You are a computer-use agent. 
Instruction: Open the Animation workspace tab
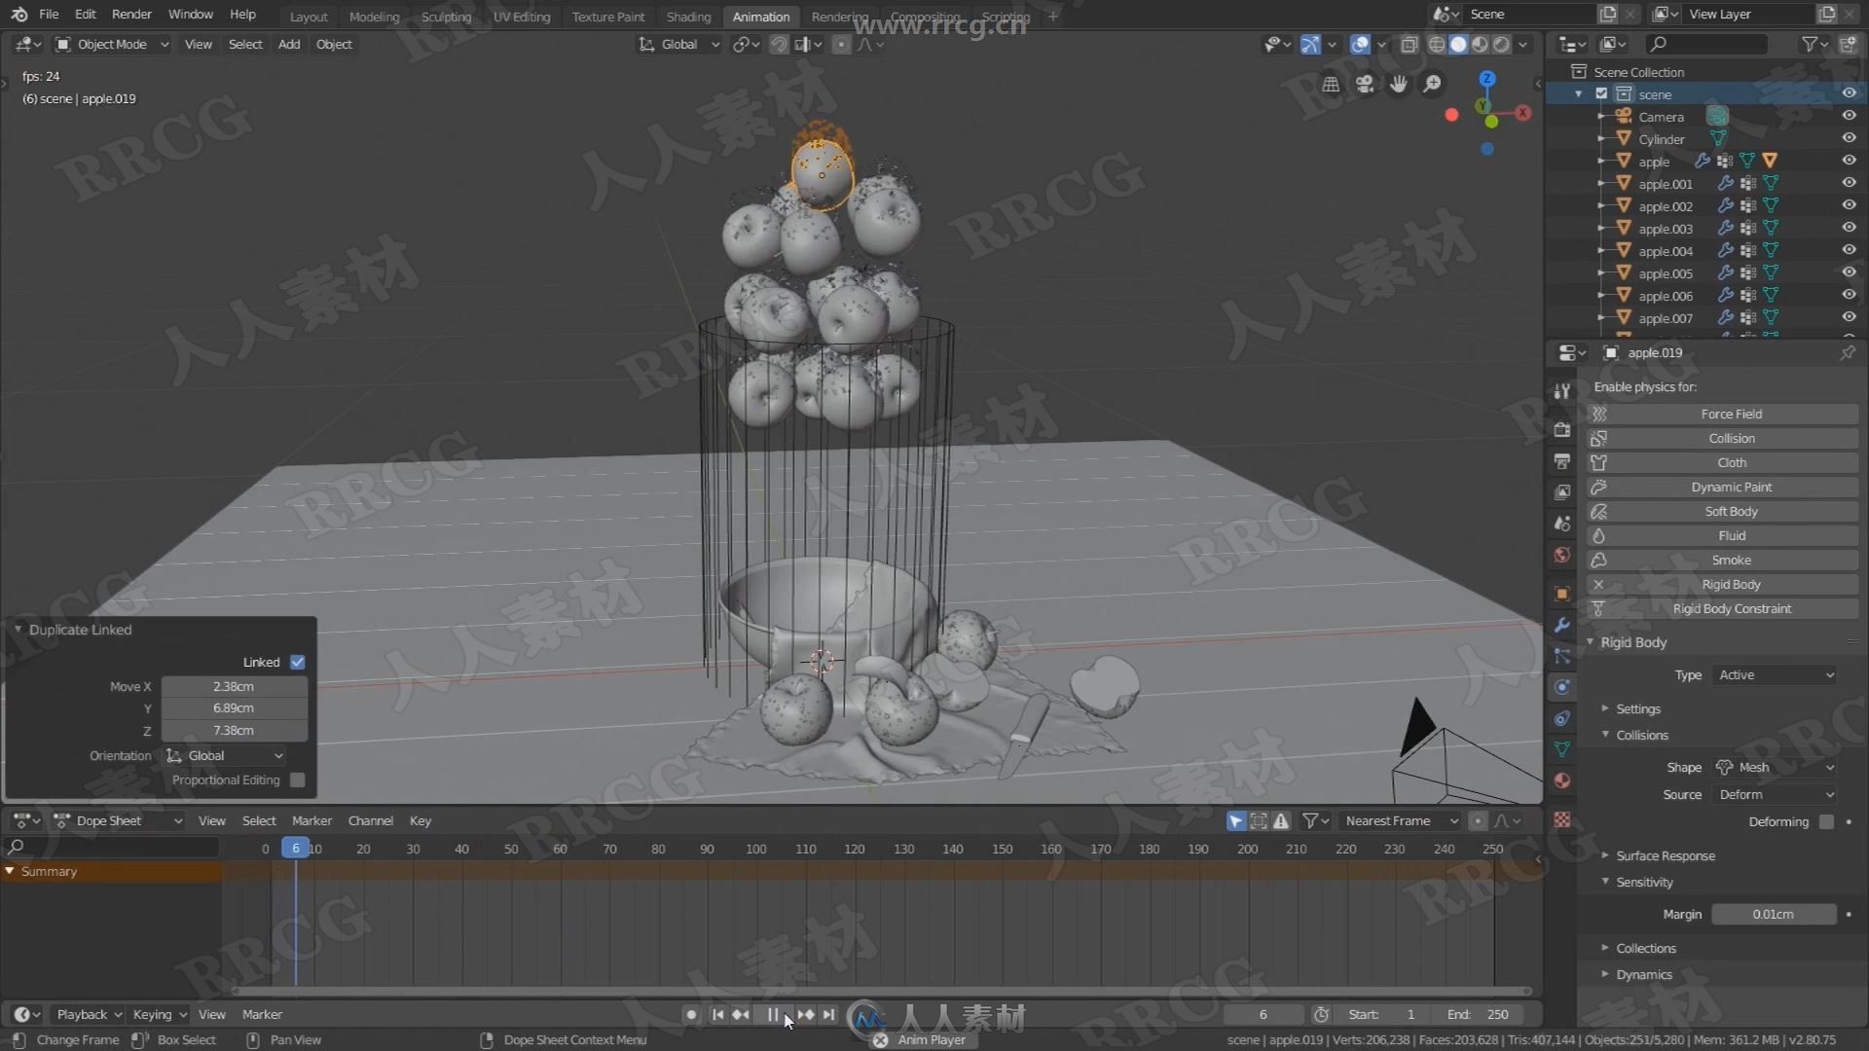click(760, 16)
